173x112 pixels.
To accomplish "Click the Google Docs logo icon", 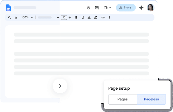I will [8, 8].
